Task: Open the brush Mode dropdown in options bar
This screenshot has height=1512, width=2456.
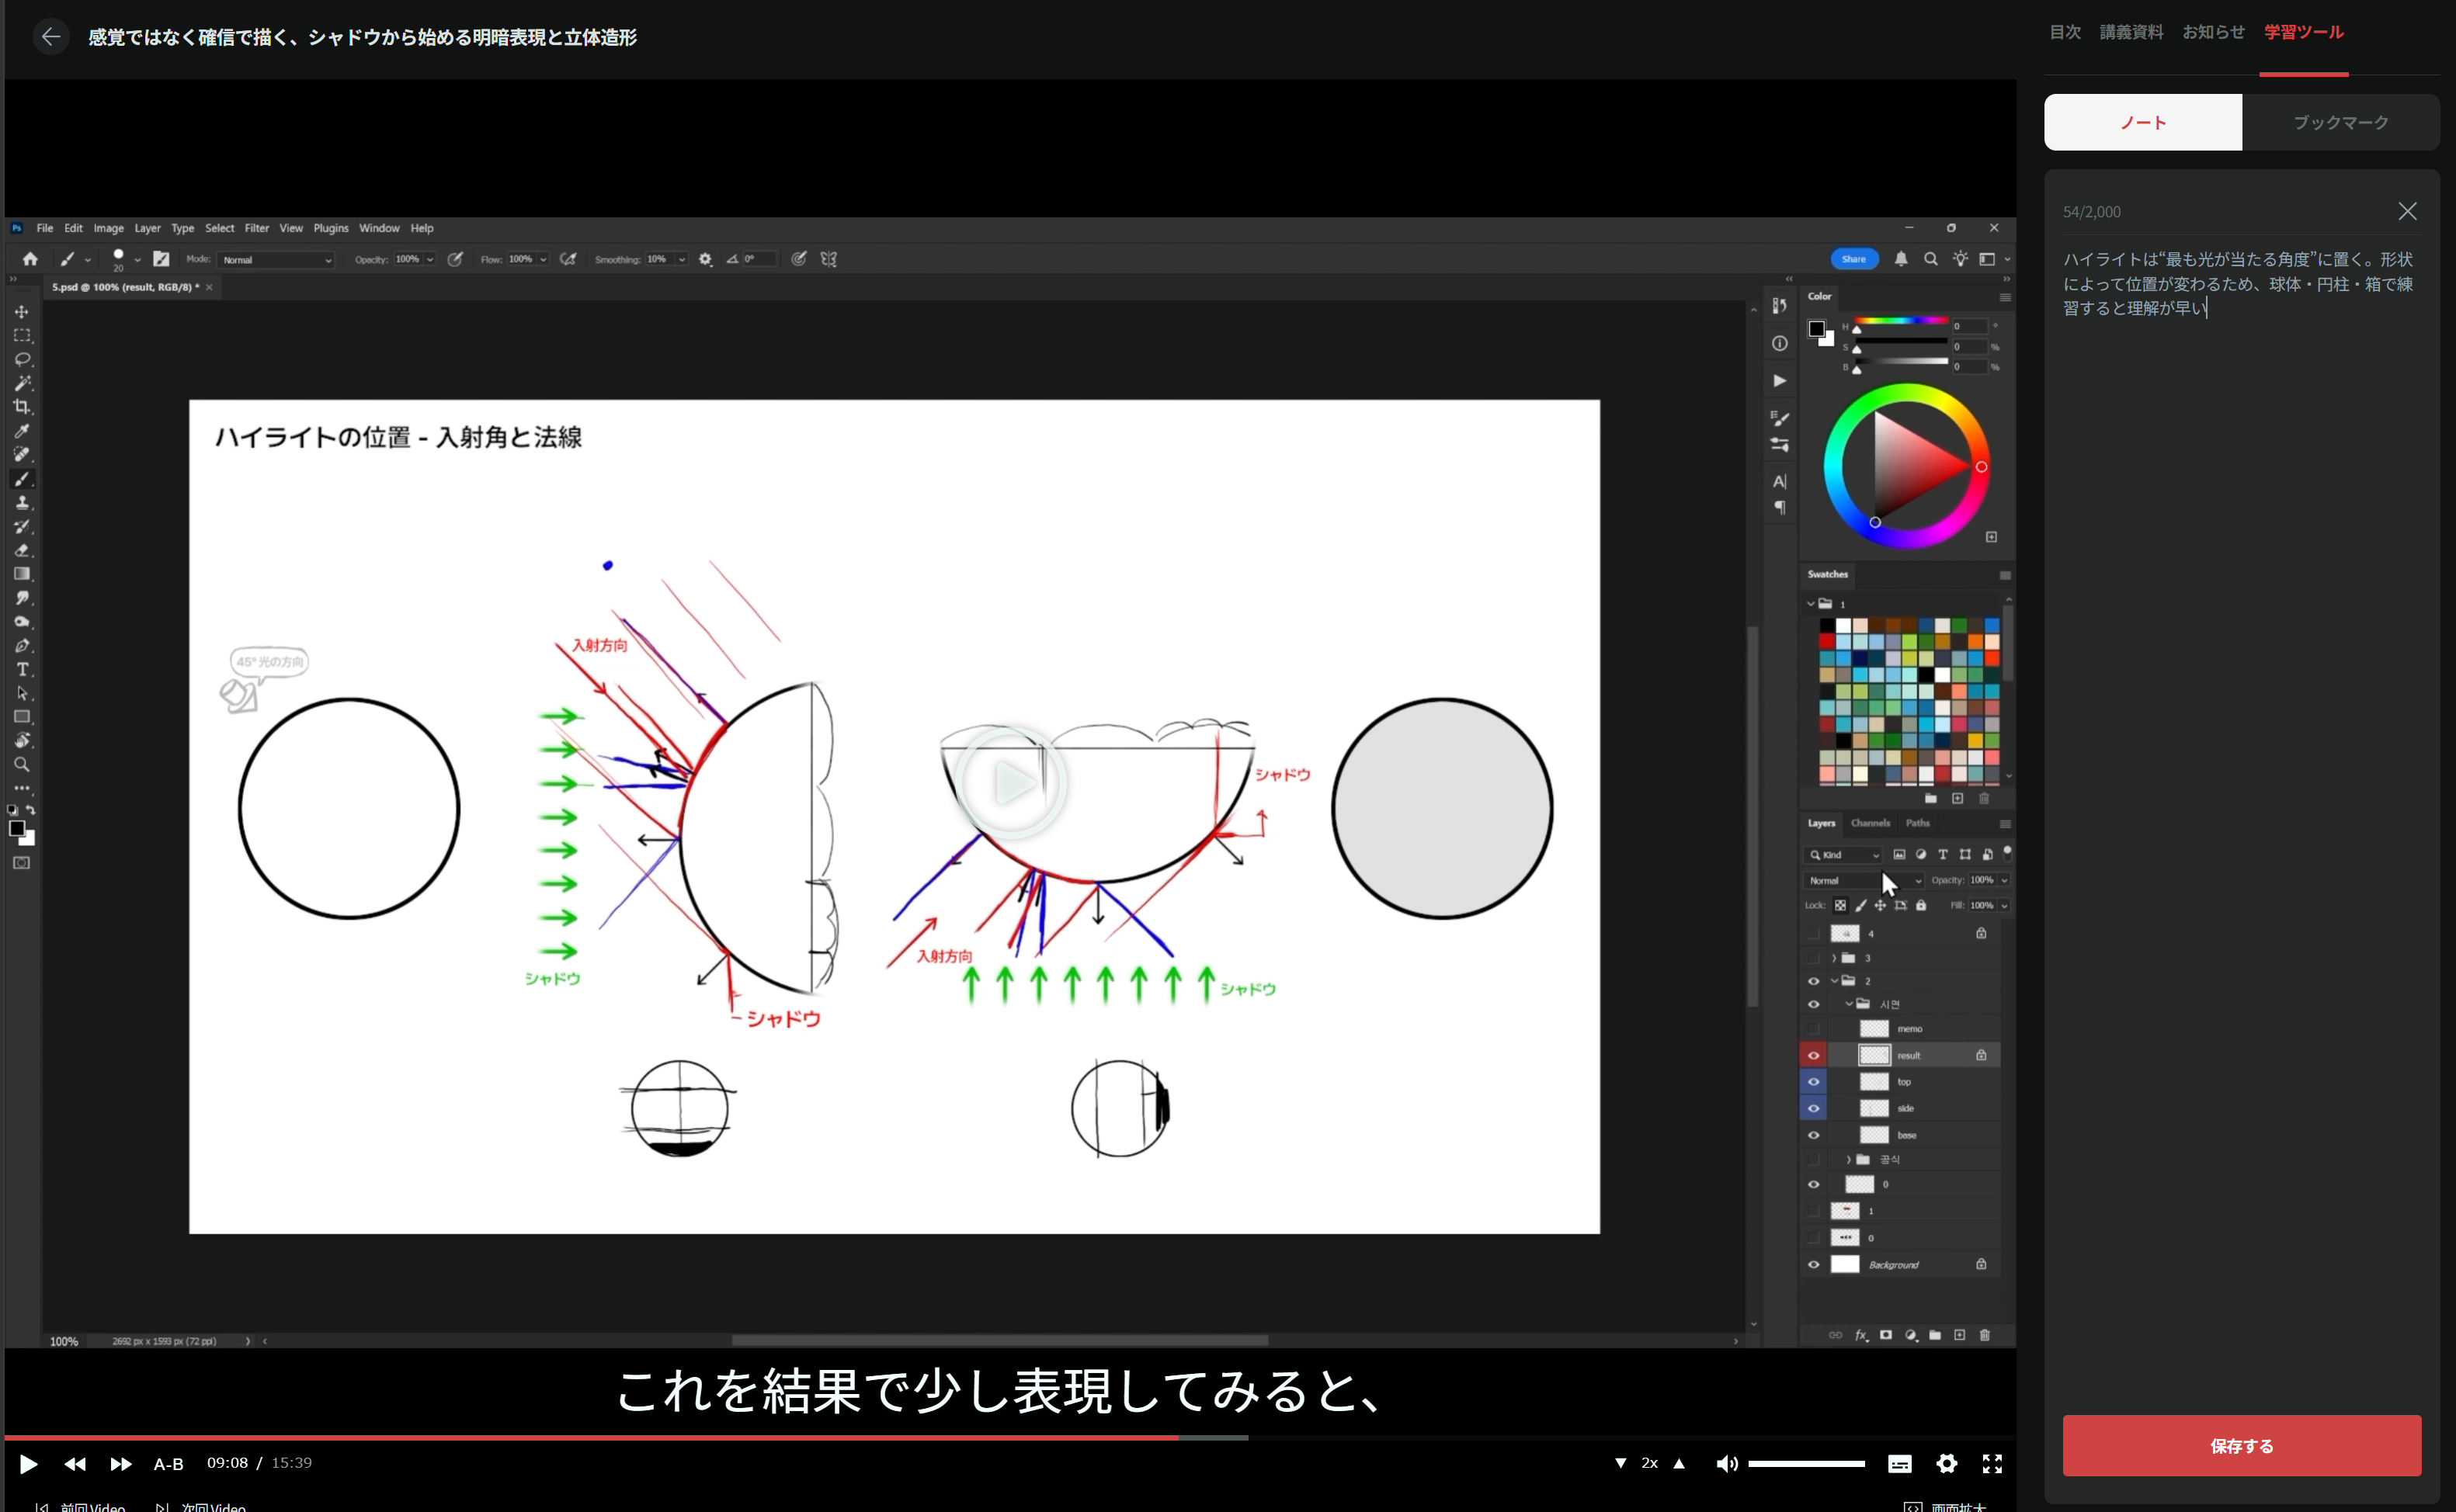Action: (276, 260)
